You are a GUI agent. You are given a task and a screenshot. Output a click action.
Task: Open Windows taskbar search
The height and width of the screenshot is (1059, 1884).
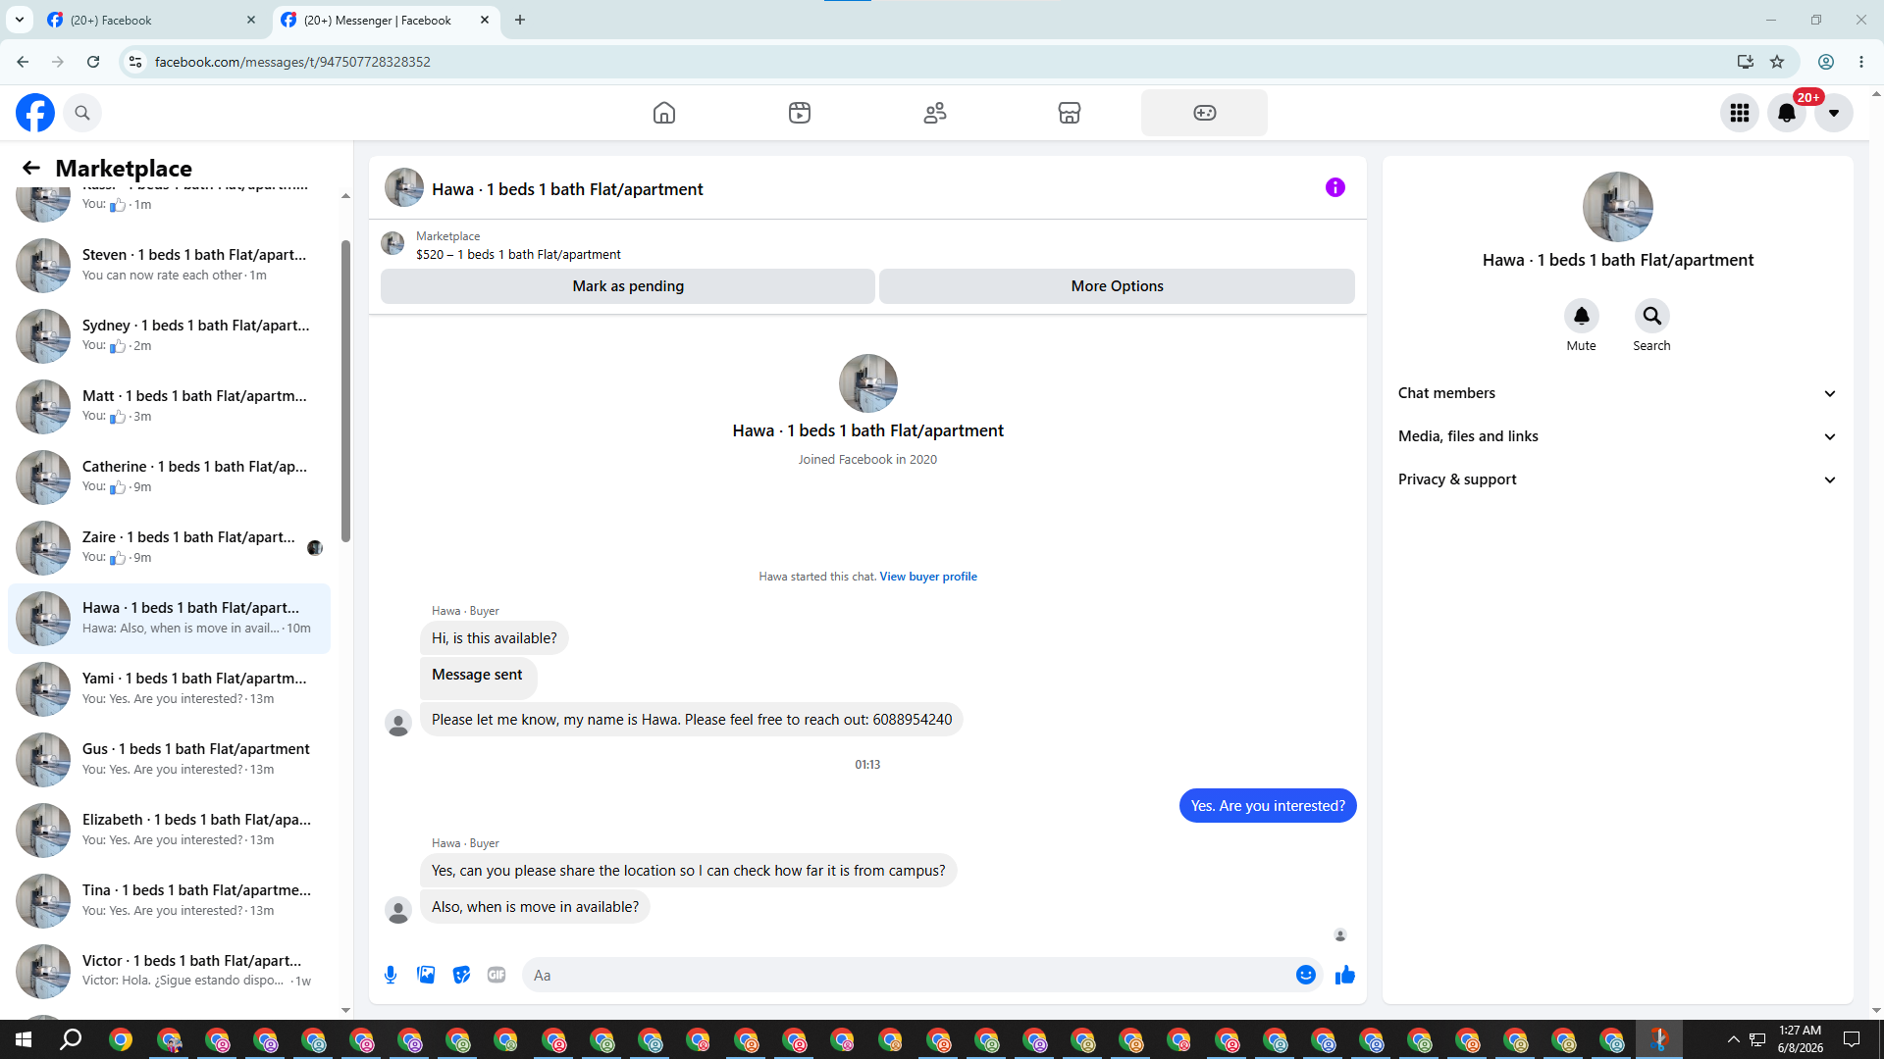click(x=71, y=1039)
